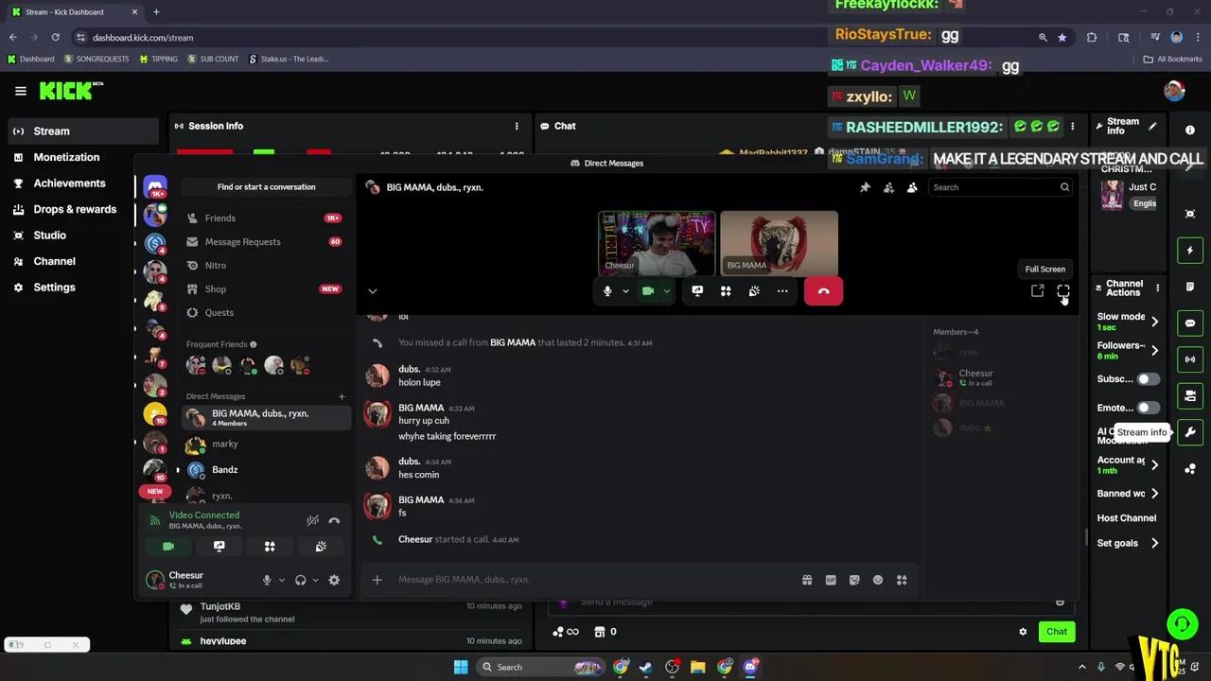This screenshot has height=681, width=1211.
Task: Open camera options arrow in call controls
Action: coord(666,291)
